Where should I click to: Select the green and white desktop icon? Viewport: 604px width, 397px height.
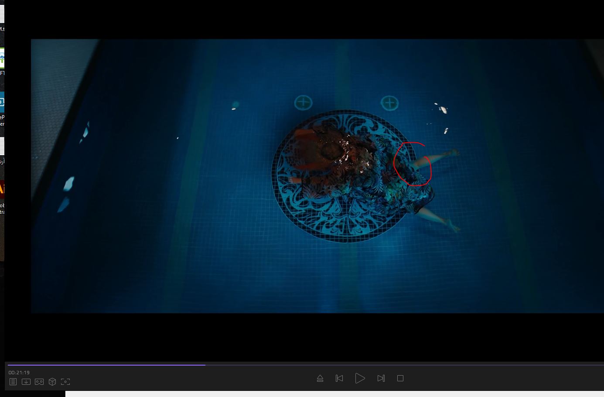(x=2, y=58)
